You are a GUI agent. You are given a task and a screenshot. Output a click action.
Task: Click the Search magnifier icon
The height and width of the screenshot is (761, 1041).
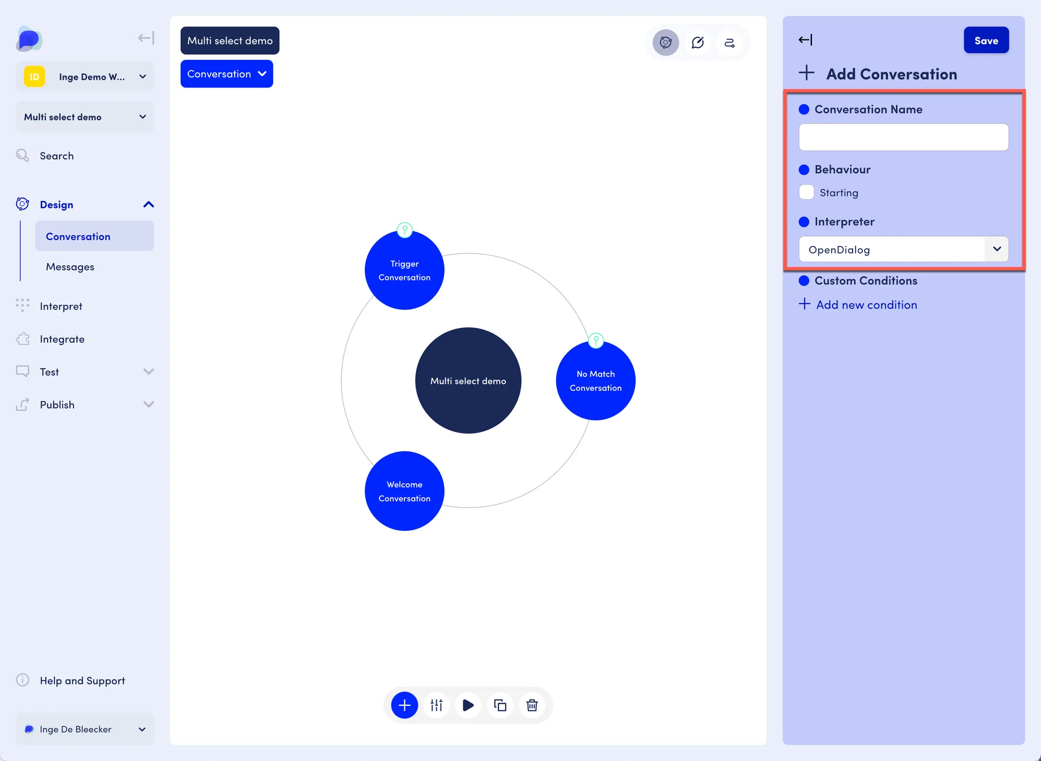22,155
